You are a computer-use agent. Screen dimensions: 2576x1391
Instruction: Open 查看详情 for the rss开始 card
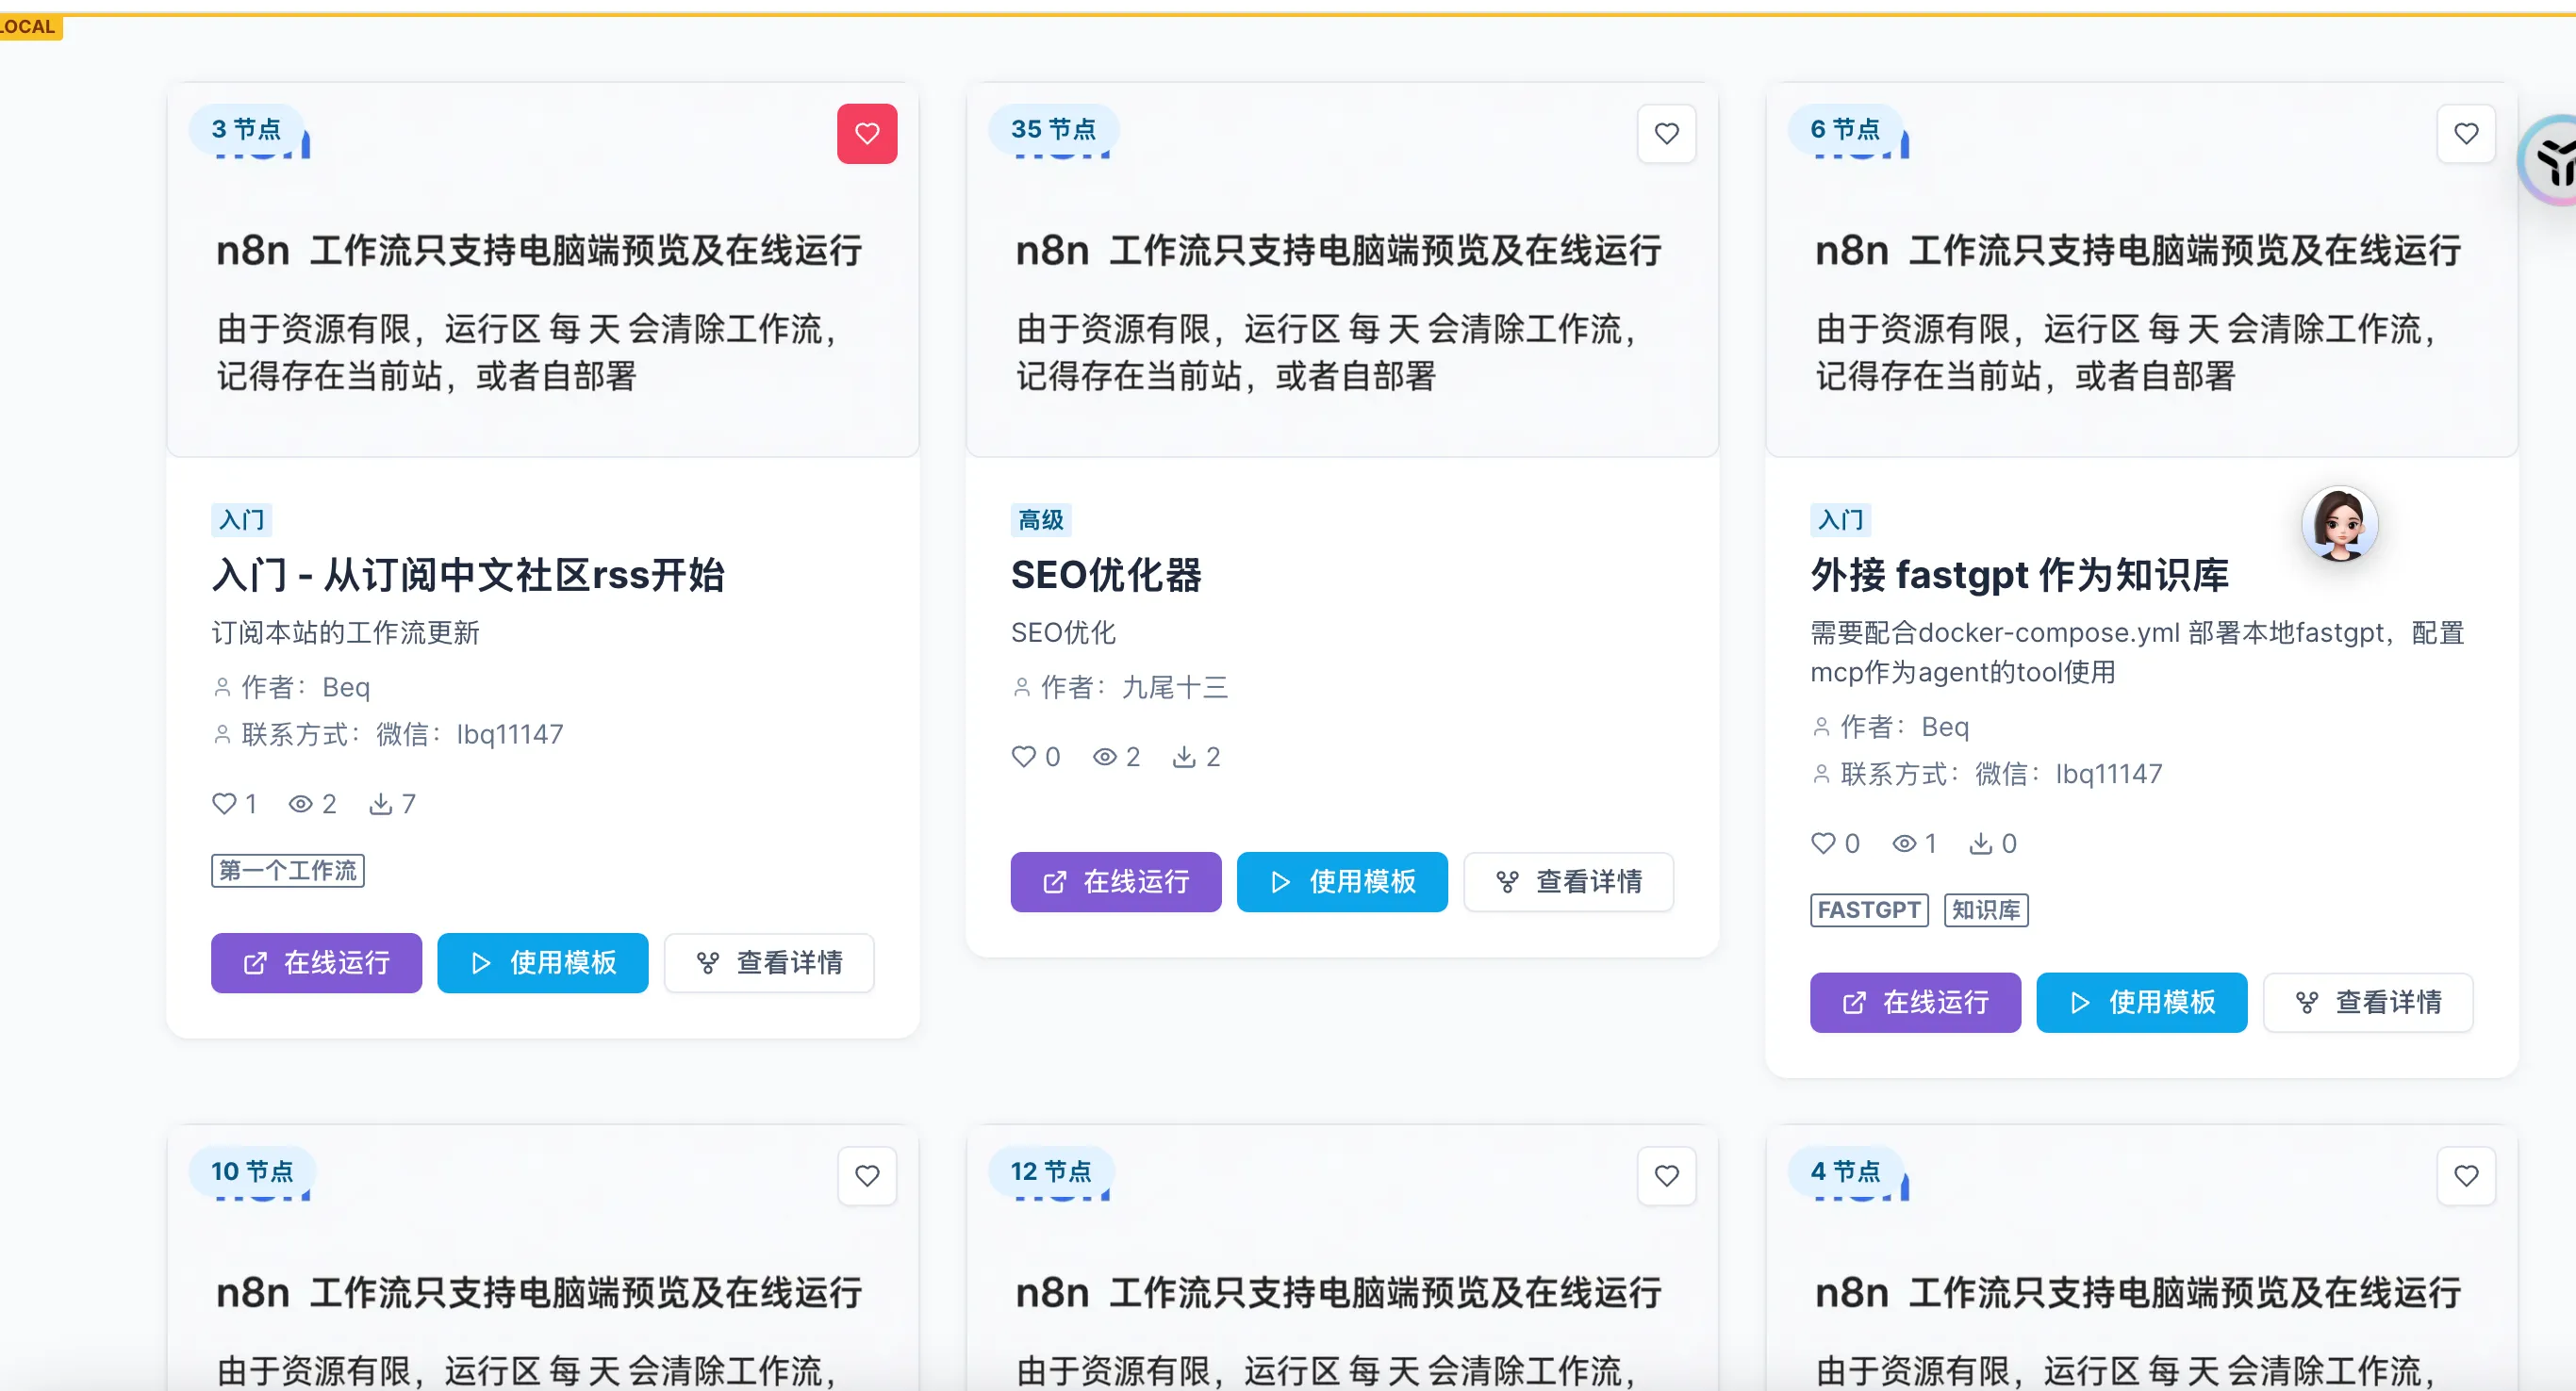click(x=769, y=962)
